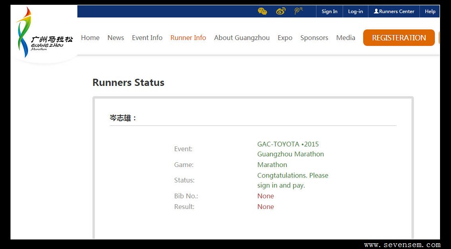
Task: Open the Help link
Action: (x=430, y=11)
